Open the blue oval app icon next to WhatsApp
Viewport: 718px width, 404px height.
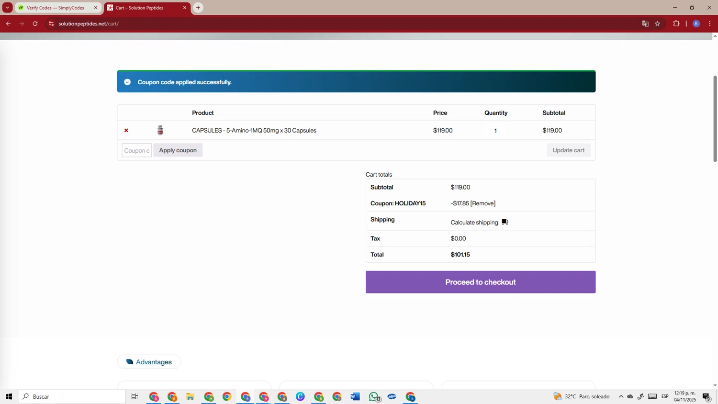pyautogui.click(x=392, y=396)
